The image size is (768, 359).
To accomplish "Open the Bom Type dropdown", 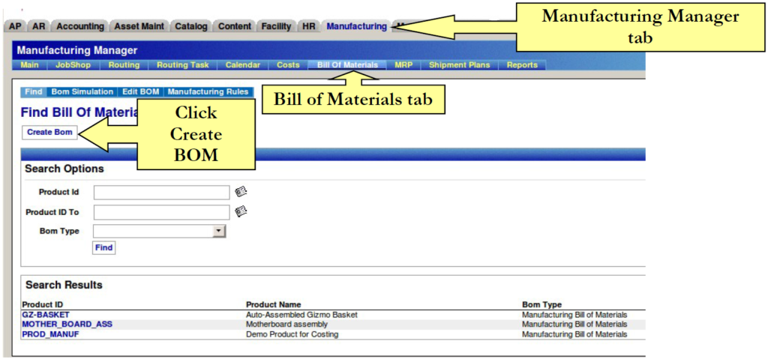I will point(218,232).
